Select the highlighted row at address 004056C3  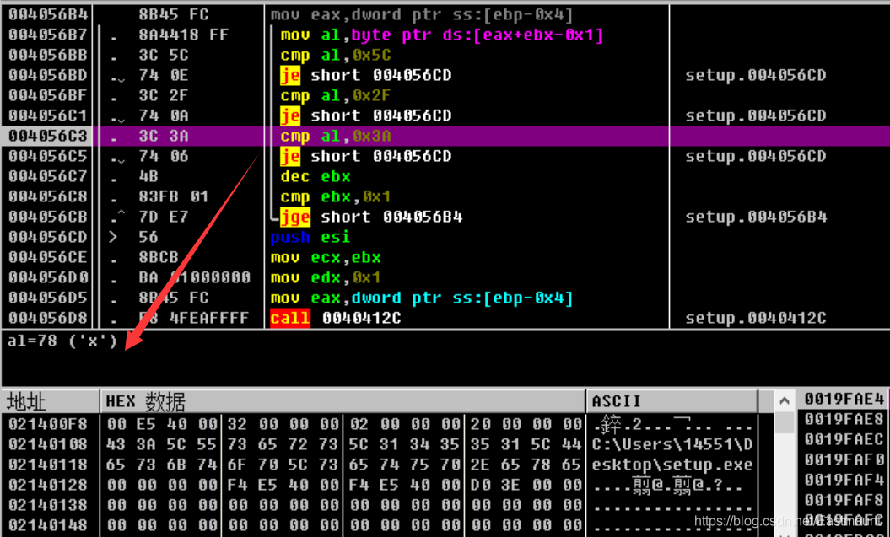tap(445, 136)
